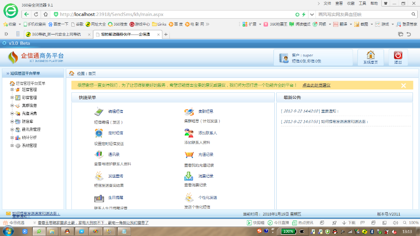This screenshot has width=420, height=236.
Task: Open the 发送查询 quick menu icon
Action: 99,176
